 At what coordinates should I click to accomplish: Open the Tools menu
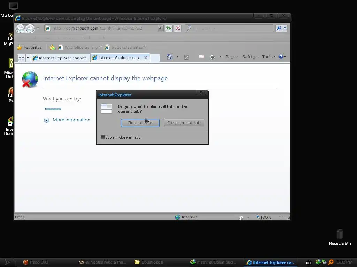[269, 57]
